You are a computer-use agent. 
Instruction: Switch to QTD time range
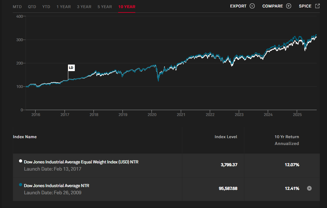tap(32, 7)
